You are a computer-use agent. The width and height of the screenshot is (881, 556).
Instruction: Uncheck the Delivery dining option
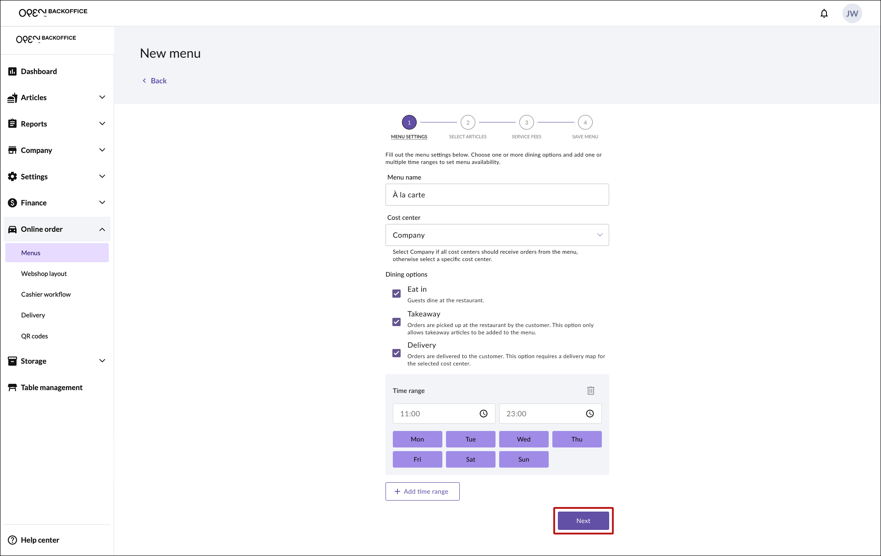(396, 353)
